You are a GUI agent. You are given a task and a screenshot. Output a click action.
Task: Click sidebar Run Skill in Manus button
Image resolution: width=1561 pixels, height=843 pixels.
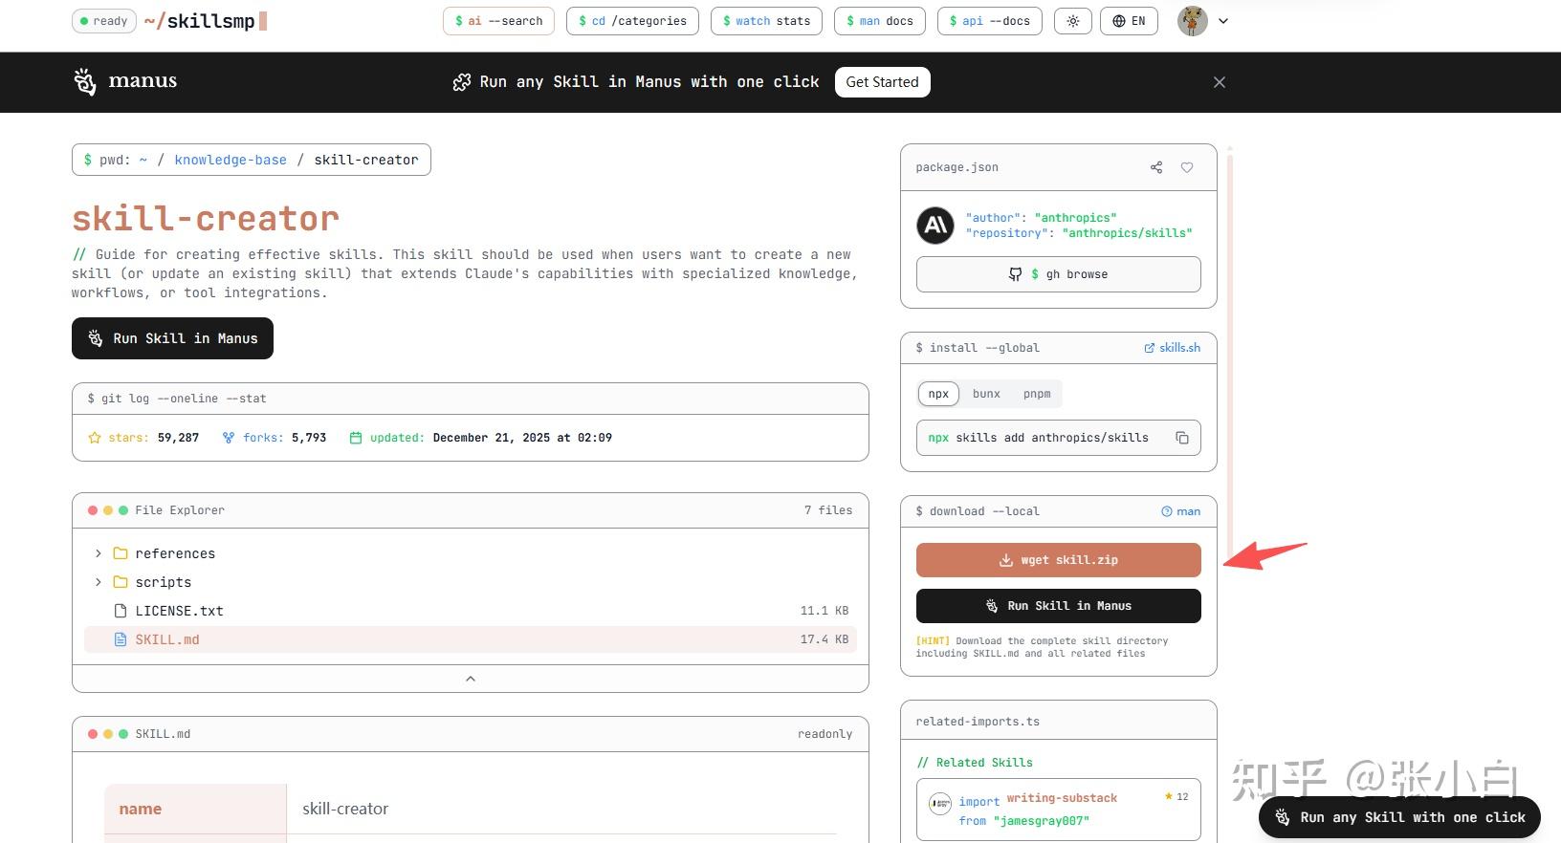(1058, 606)
